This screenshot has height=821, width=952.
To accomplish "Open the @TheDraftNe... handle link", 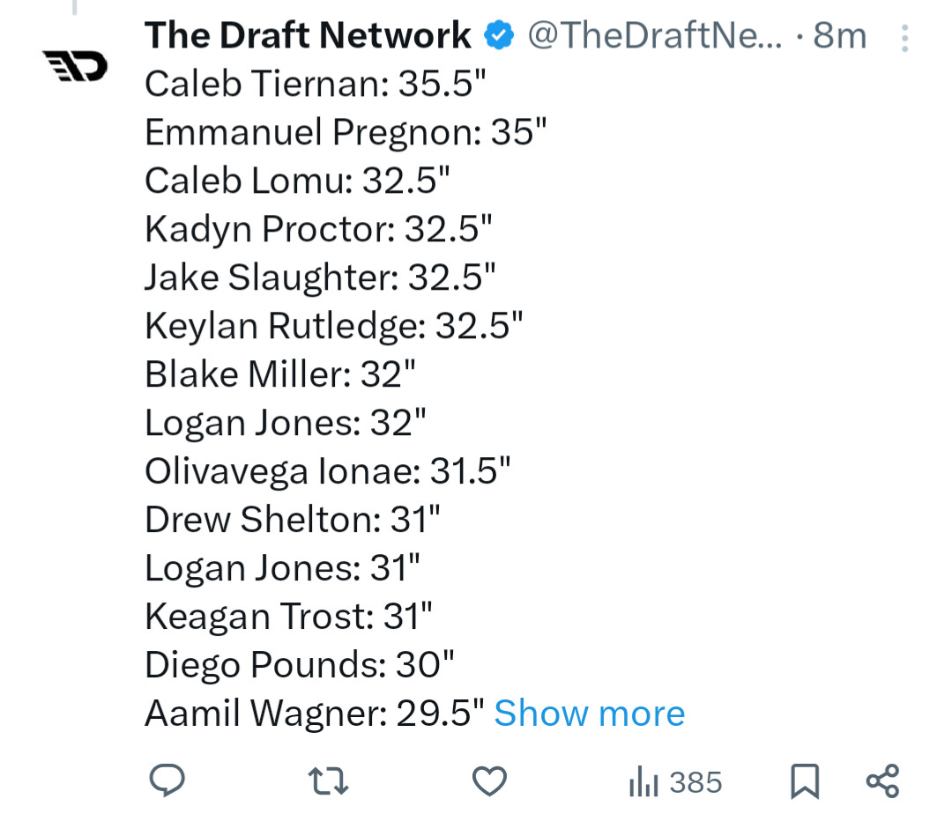I will pyautogui.click(x=654, y=35).
